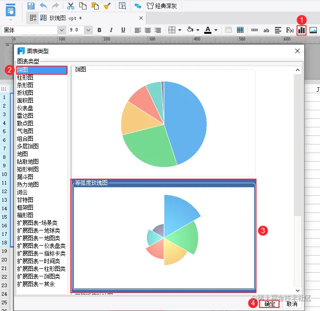
Task: Click the font color A icon
Action: coord(208,30)
